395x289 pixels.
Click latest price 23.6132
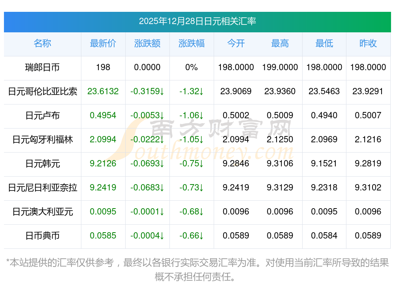tap(103, 91)
